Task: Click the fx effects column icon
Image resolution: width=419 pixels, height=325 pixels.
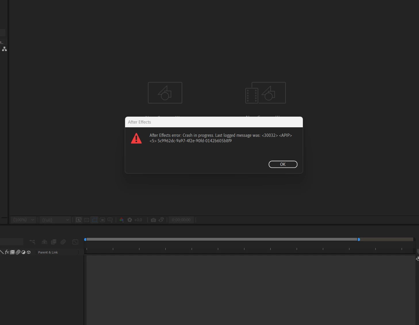Action: 7,252
